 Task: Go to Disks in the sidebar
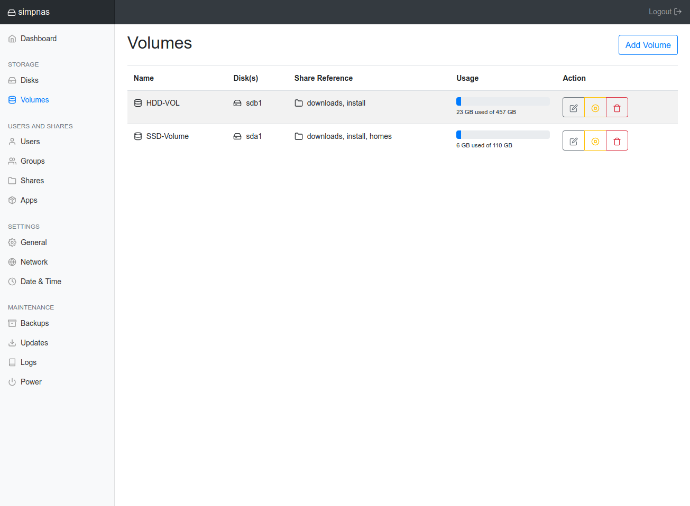pyautogui.click(x=29, y=80)
